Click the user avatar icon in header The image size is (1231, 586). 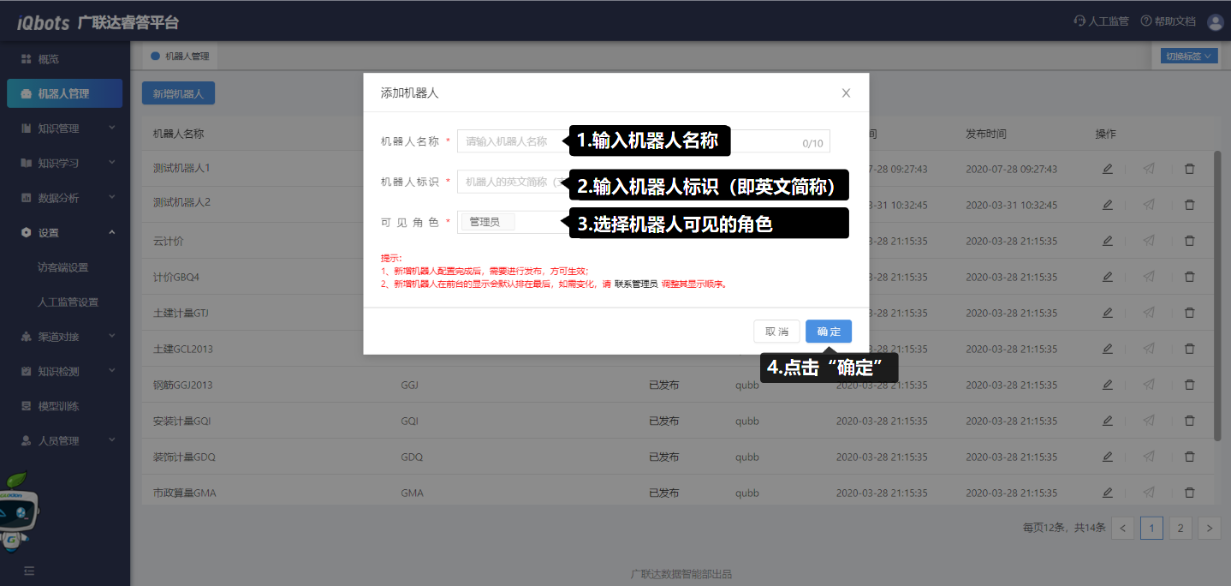tap(1215, 22)
